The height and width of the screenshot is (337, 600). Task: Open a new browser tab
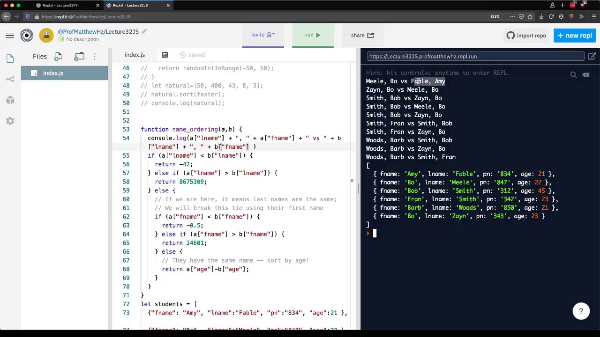pos(562,5)
